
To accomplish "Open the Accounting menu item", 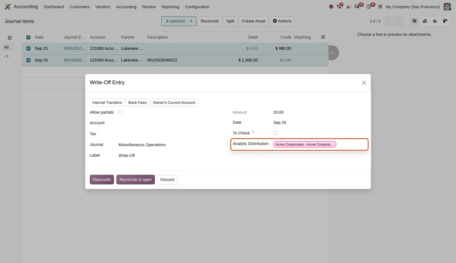I will pos(126,7).
